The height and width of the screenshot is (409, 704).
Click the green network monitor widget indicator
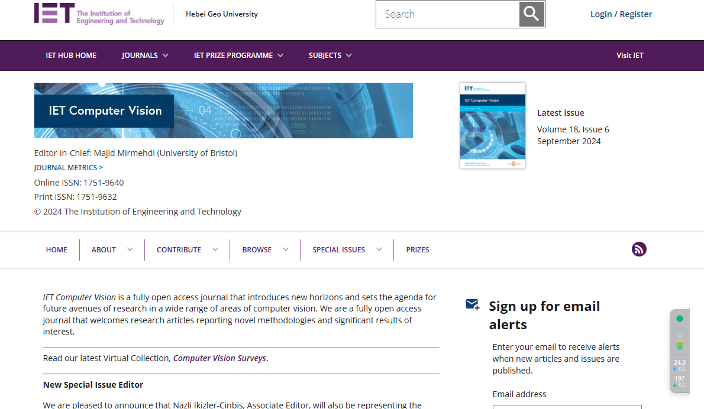pyautogui.click(x=679, y=319)
